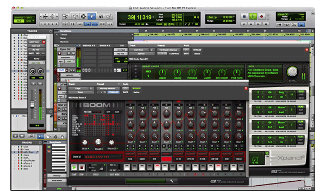Click the red target icon in Boom header
The width and height of the screenshot is (326, 196).
coord(246,89)
